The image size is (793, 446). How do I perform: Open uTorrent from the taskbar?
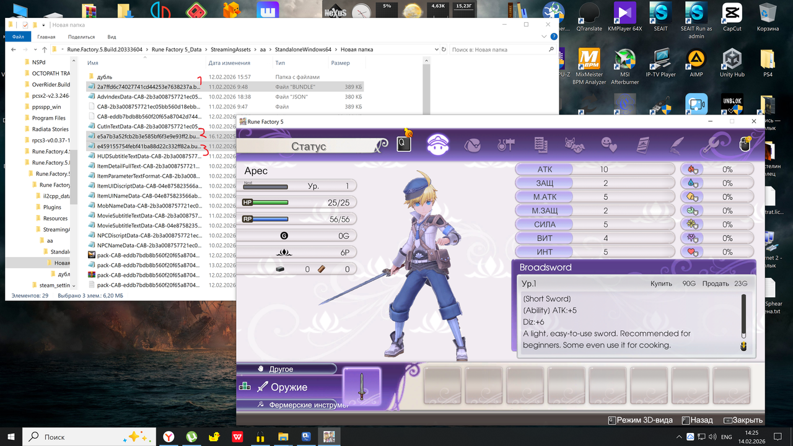[191, 437]
